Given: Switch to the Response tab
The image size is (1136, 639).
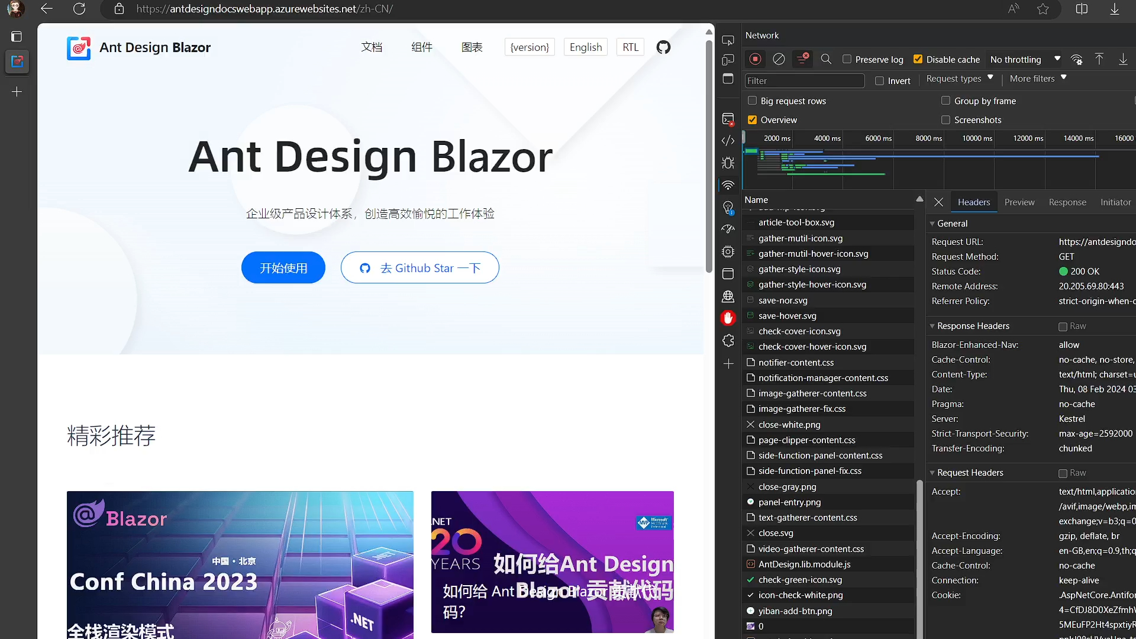Looking at the screenshot, I should point(1067,202).
